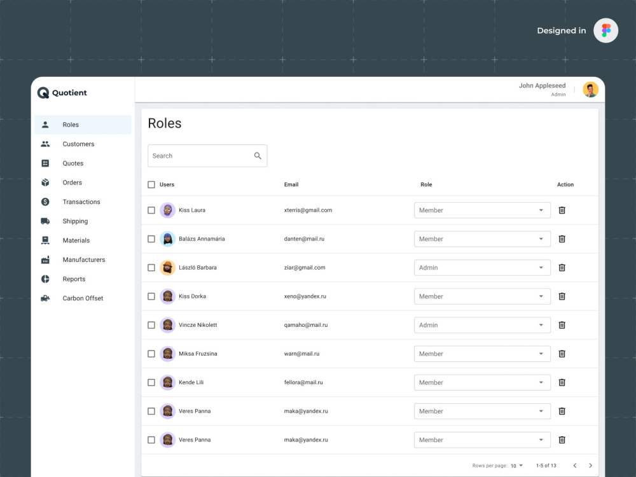
Task: Delete Kende Lili with trash icon
Action: click(562, 382)
